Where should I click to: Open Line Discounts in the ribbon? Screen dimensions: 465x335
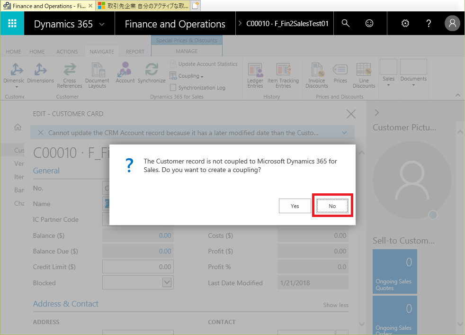point(364,75)
